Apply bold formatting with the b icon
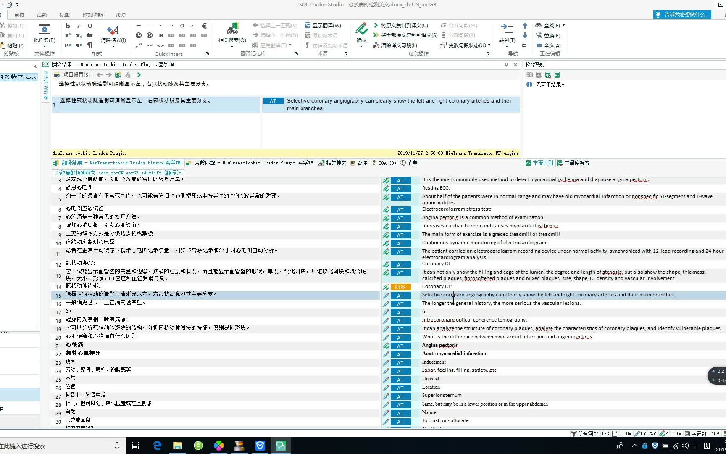The height and width of the screenshot is (454, 726). pyautogui.click(x=68, y=26)
